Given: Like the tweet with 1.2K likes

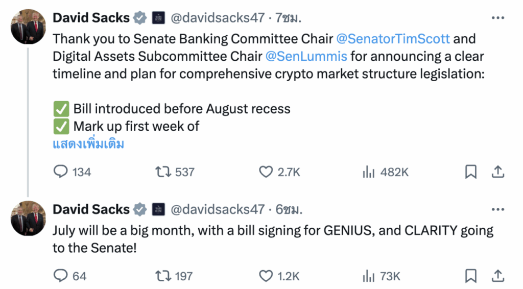Looking at the screenshot, I should point(266,276).
